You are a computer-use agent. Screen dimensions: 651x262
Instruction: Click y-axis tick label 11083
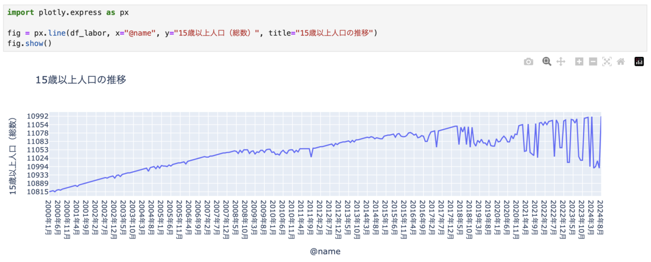click(37, 141)
